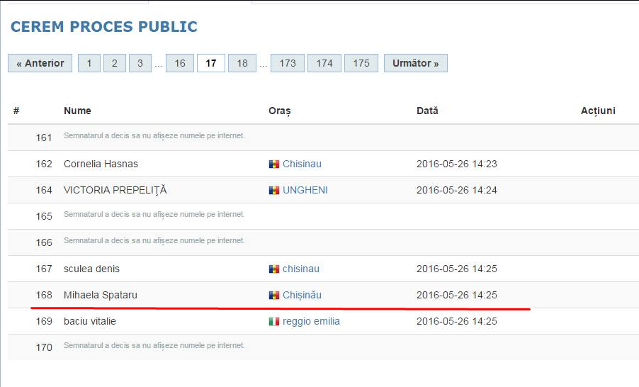This screenshot has width=639, height=387.
Task: Click Moldova flag in Mihaela Spataru row
Action: [274, 296]
